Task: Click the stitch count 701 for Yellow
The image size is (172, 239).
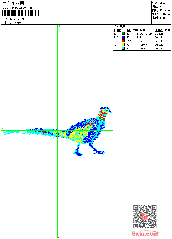Action: (129, 45)
